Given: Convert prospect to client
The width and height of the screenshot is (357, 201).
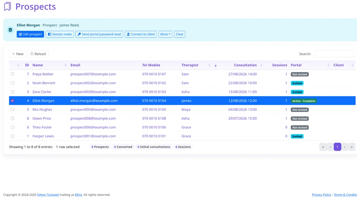Looking at the screenshot, I should [x=141, y=34].
